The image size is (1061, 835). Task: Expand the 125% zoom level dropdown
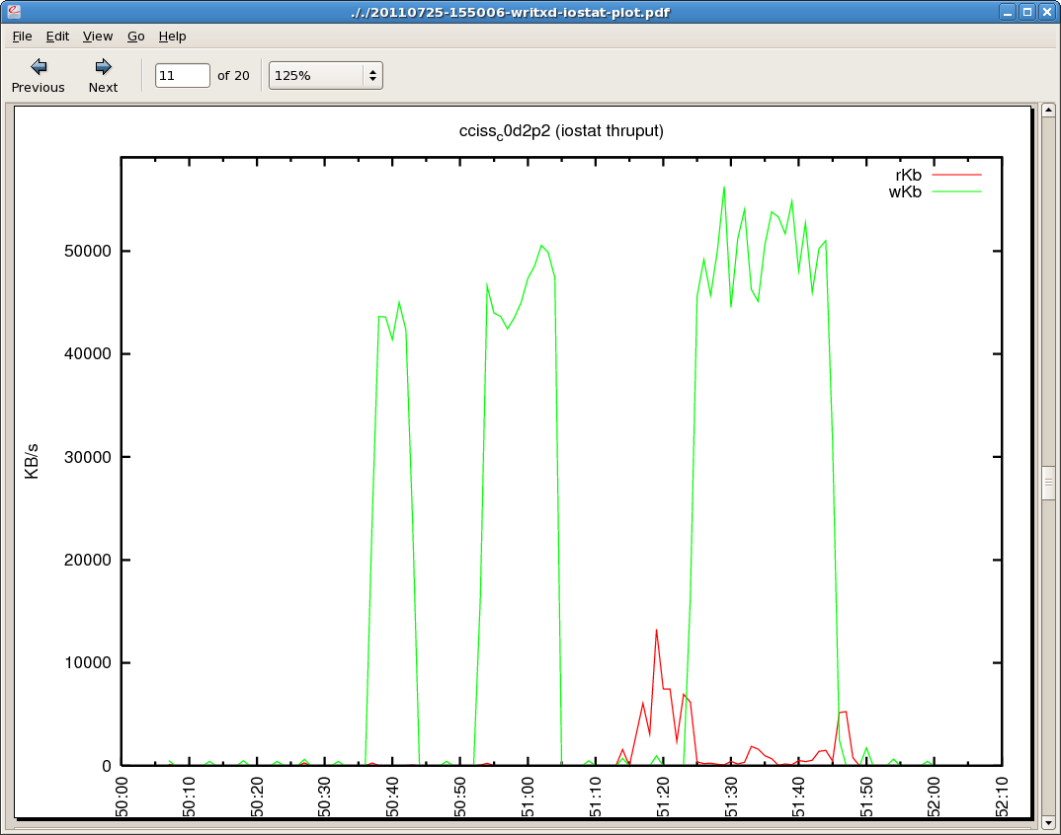coord(325,75)
